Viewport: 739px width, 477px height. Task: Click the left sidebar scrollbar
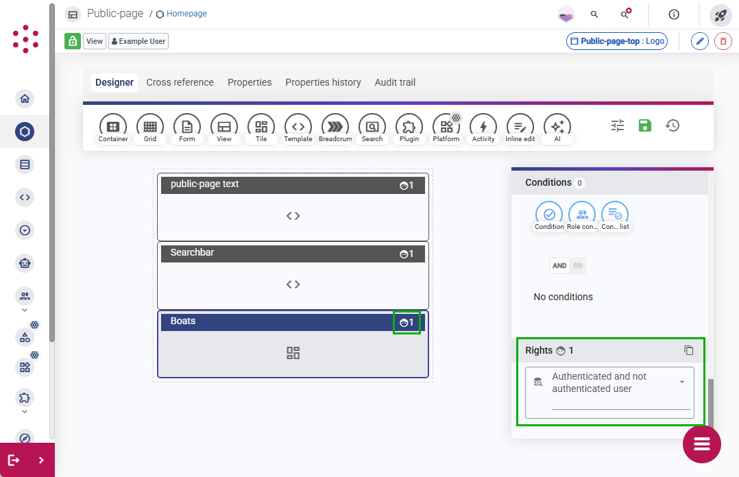[x=52, y=173]
